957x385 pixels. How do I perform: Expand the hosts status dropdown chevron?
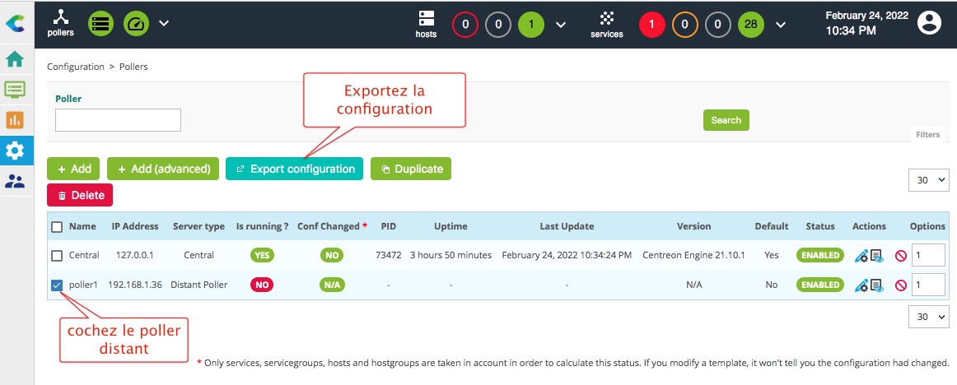coord(561,25)
